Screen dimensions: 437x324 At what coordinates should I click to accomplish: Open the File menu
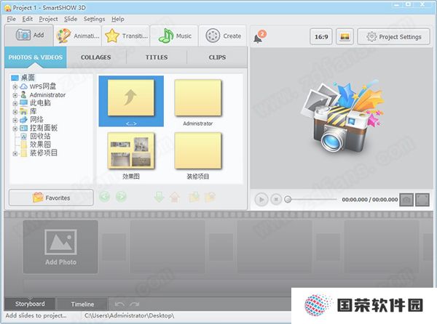coord(11,19)
